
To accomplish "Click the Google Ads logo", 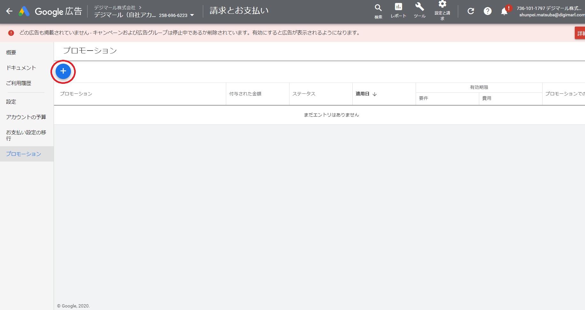I will [24, 12].
